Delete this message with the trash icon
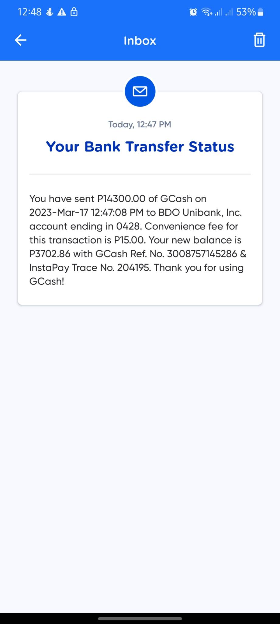Image resolution: width=280 pixels, height=624 pixels. point(259,40)
